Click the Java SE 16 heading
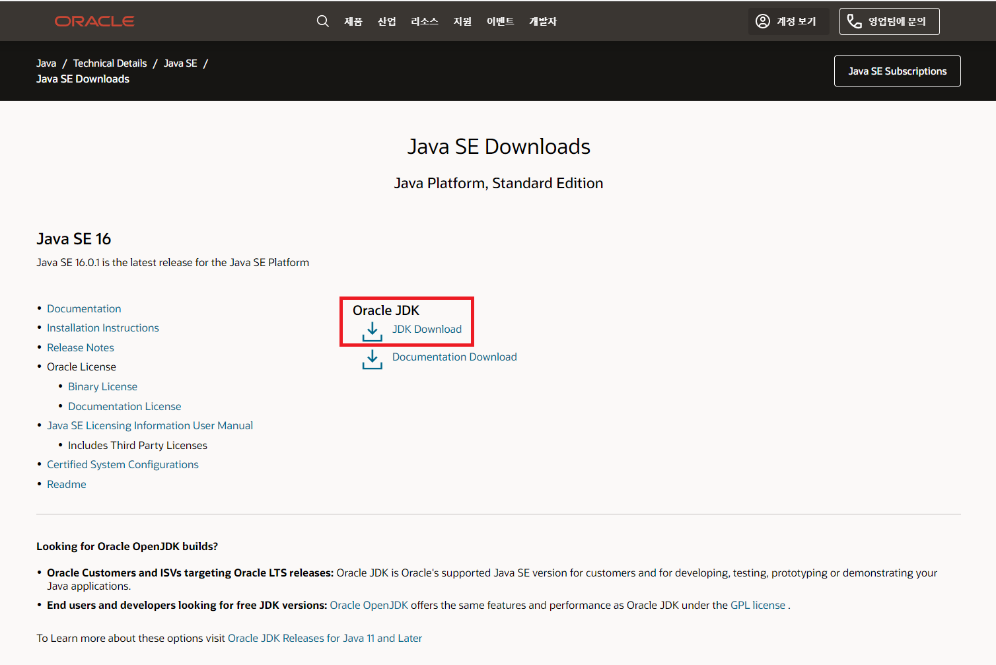 coord(74,238)
